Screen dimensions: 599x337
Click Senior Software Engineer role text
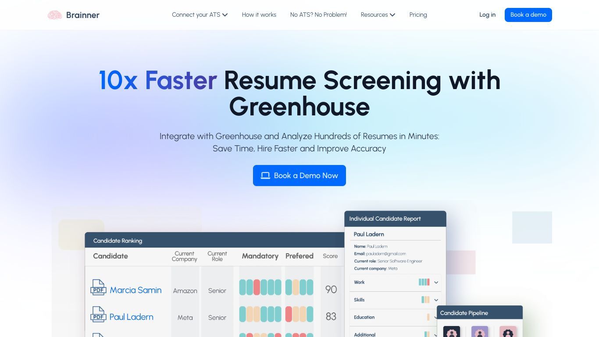(400, 261)
